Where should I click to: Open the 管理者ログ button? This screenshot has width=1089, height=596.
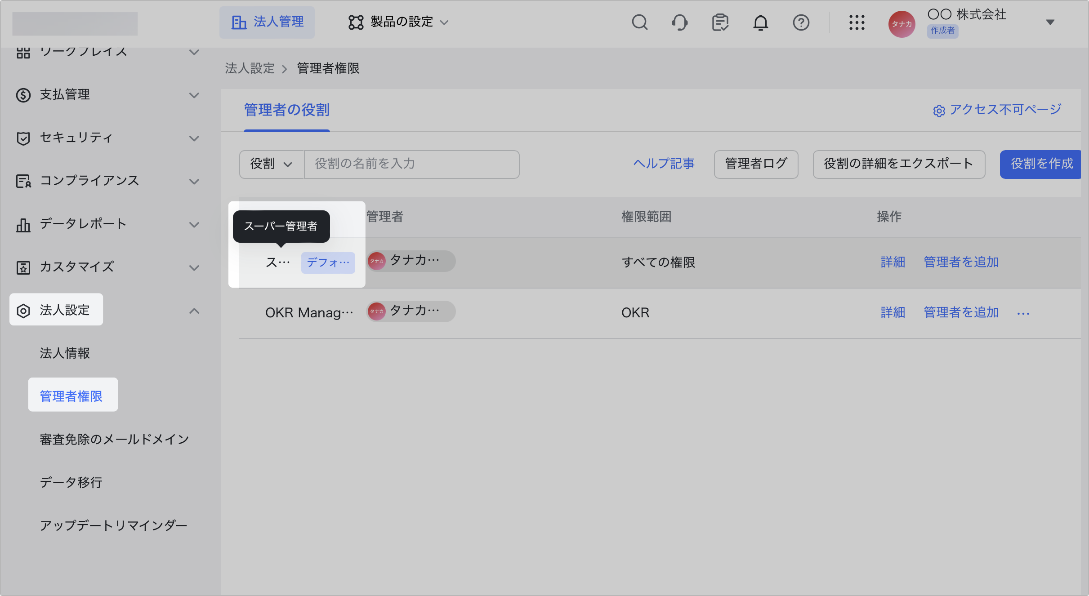point(756,164)
